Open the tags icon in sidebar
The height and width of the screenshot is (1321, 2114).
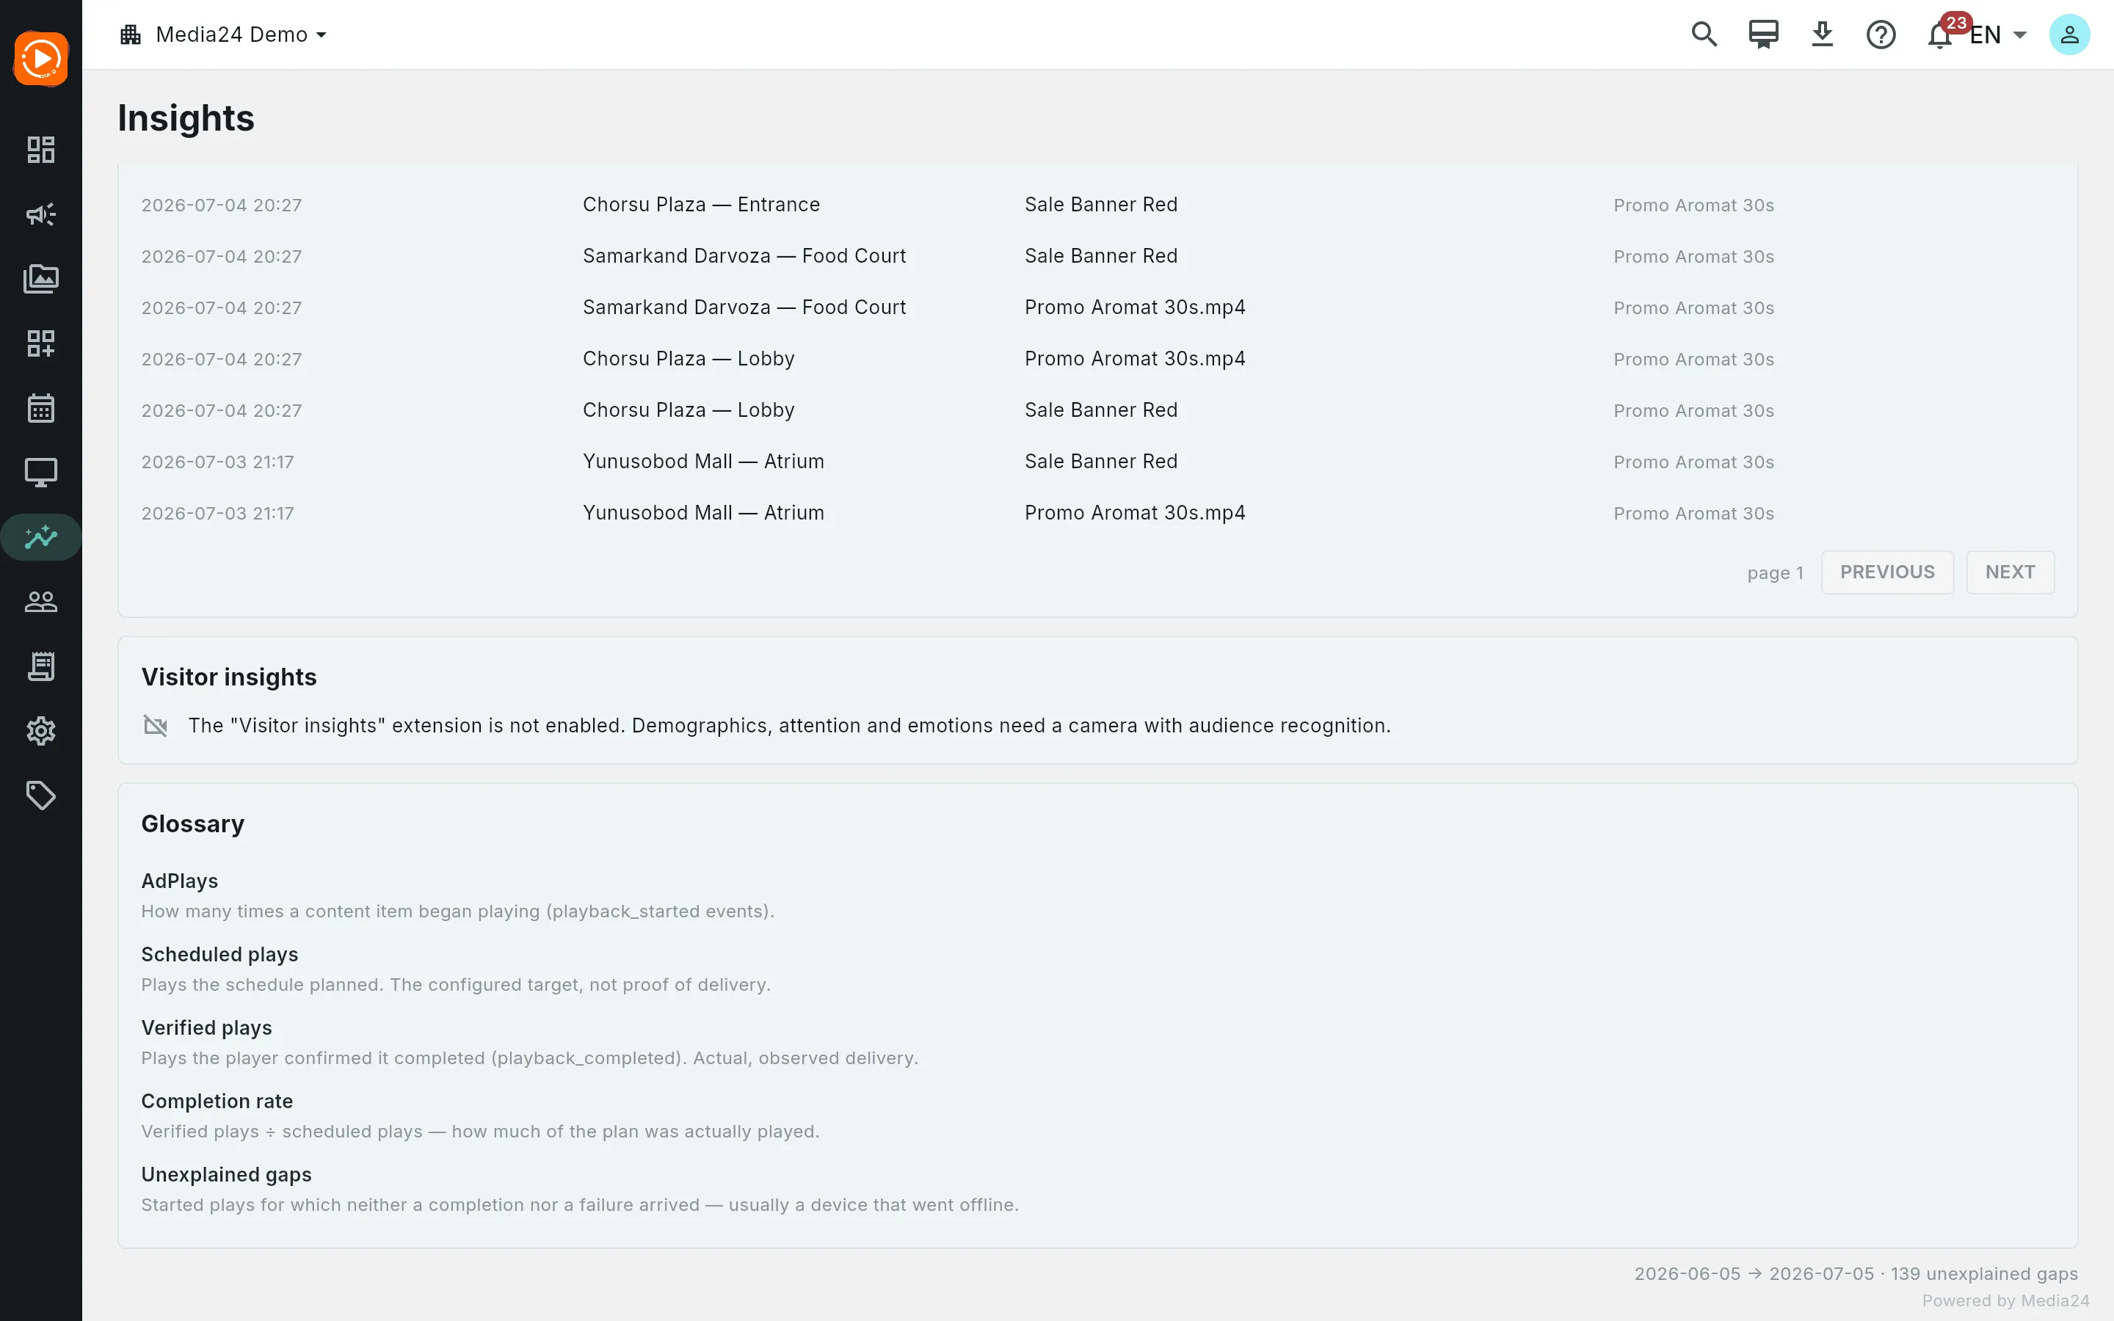(x=41, y=796)
